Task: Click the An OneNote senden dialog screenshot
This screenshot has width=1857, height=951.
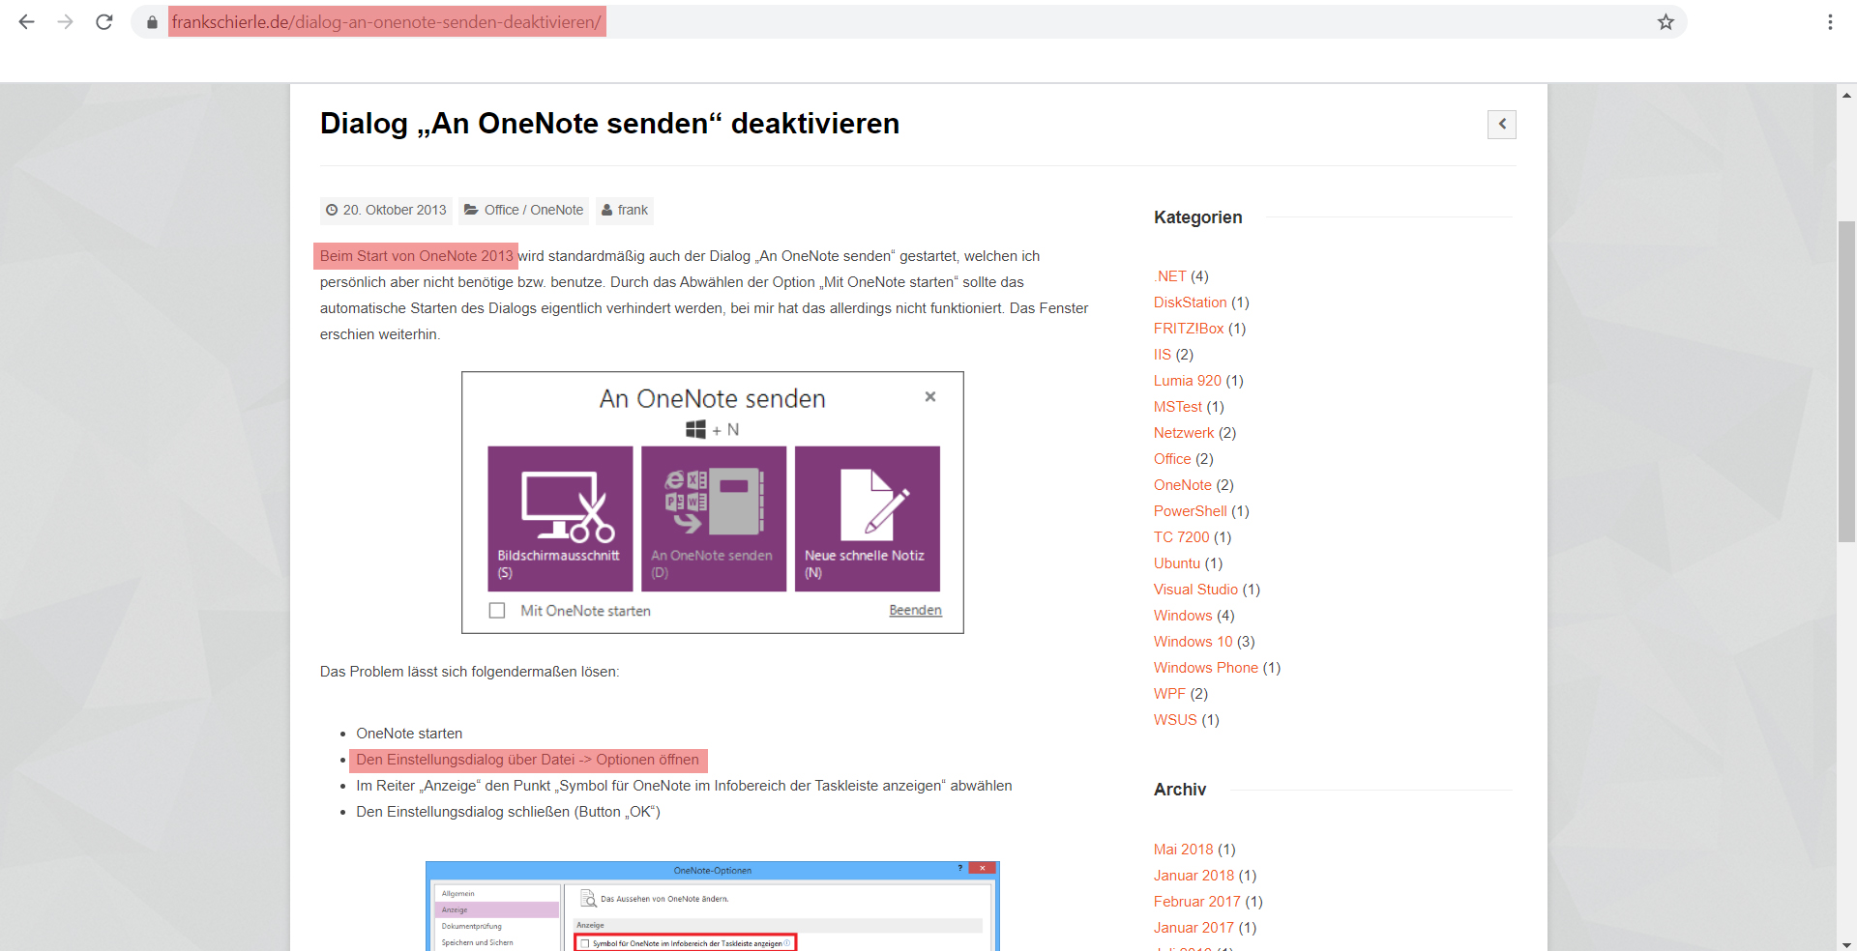Action: click(713, 503)
